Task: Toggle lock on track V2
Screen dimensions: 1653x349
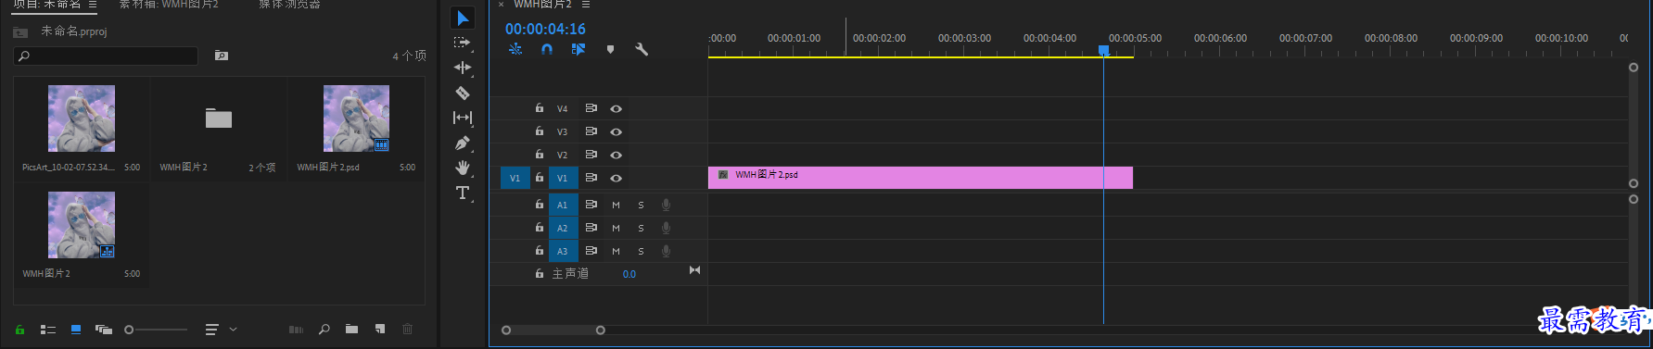Action: (539, 155)
